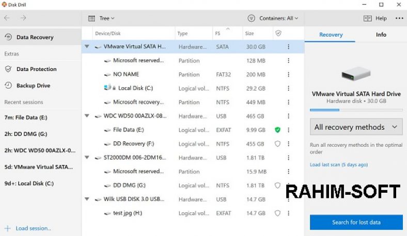Open the Help panel
This screenshot has height=236, width=407.
click(375, 19)
